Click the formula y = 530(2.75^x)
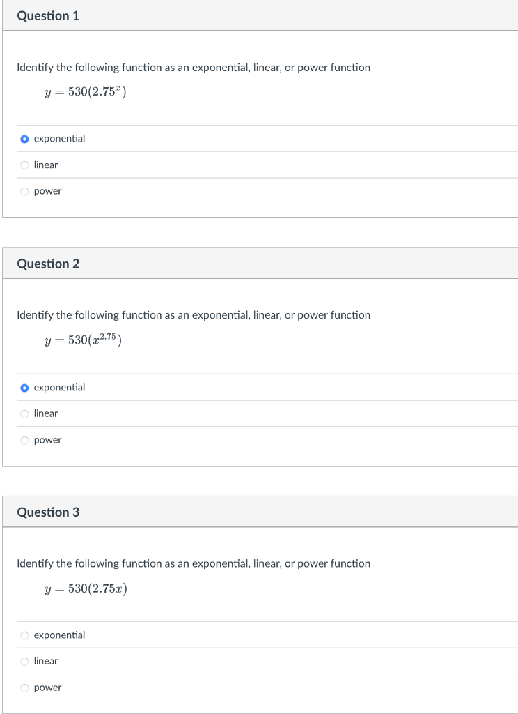 [85, 93]
